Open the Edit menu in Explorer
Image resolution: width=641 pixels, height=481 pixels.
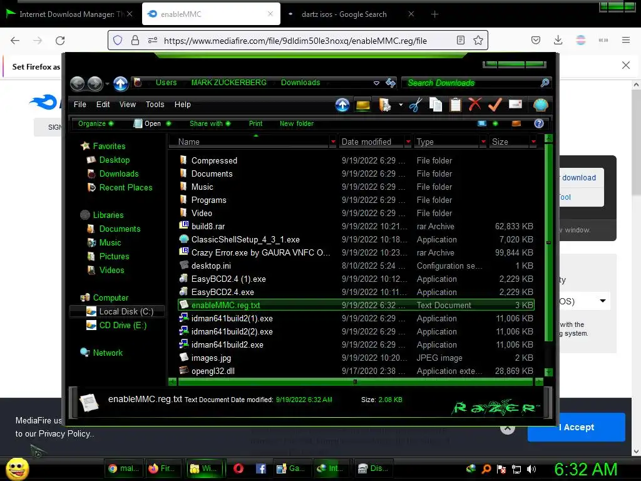pos(103,105)
